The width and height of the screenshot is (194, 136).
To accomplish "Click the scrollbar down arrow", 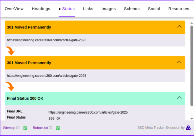I will pos(192,119).
